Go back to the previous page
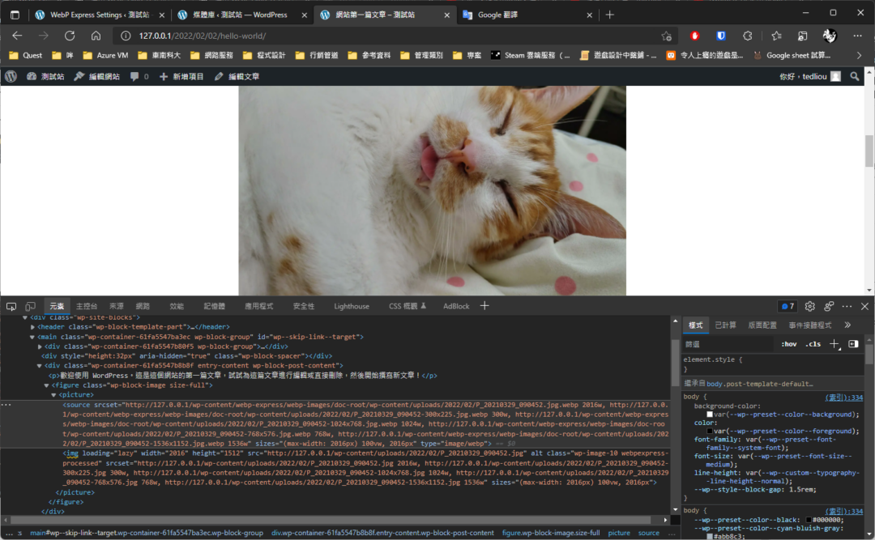Viewport: 875px width, 540px height. (x=17, y=36)
